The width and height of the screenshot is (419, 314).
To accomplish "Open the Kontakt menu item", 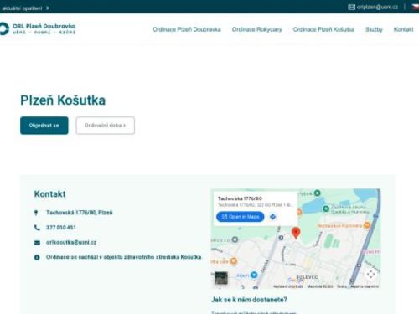I will point(403,29).
